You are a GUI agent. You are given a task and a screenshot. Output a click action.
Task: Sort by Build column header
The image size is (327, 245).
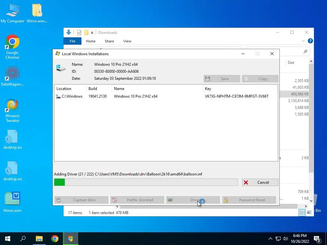click(99, 89)
